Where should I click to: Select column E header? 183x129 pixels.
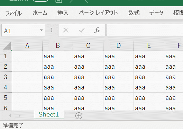(149, 45)
